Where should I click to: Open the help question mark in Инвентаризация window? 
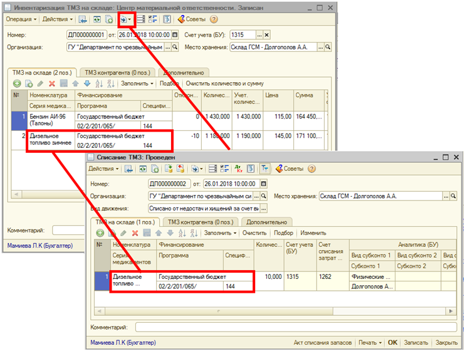tap(214, 19)
